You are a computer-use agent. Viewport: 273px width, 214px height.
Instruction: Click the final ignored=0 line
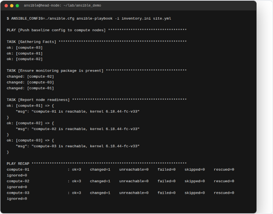(x=17, y=199)
